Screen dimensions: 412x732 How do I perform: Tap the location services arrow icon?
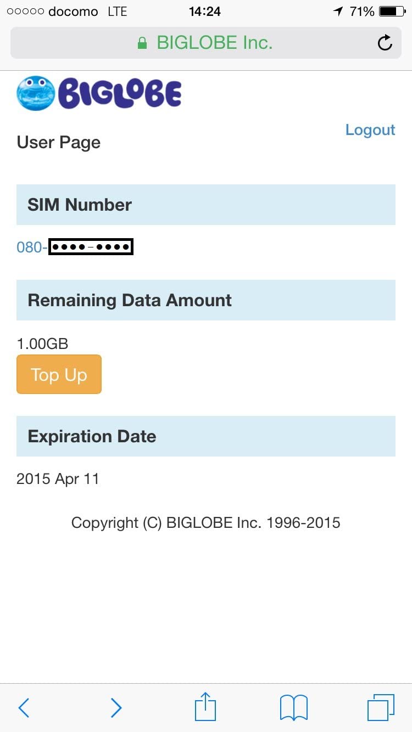pyautogui.click(x=338, y=12)
